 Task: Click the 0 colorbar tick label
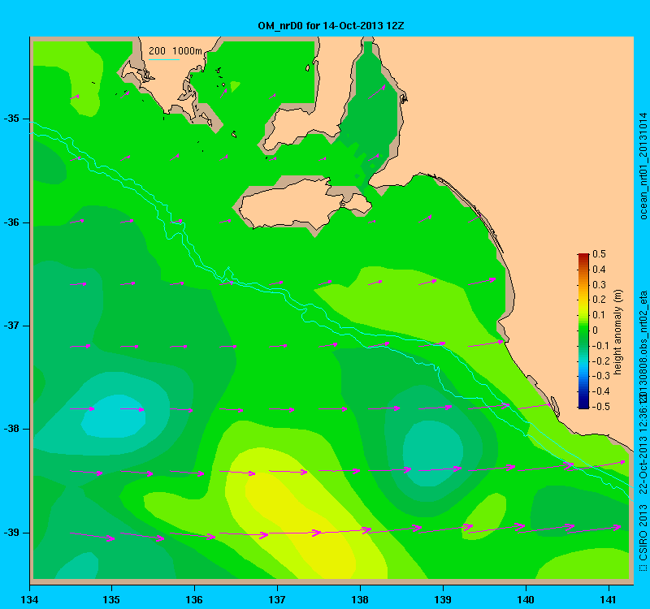596,330
